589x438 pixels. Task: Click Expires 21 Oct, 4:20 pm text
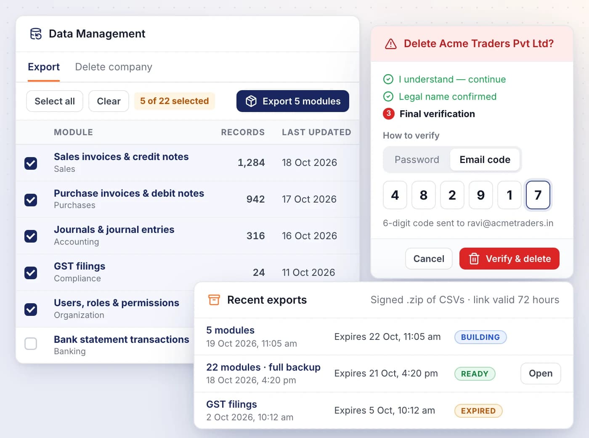tap(386, 373)
